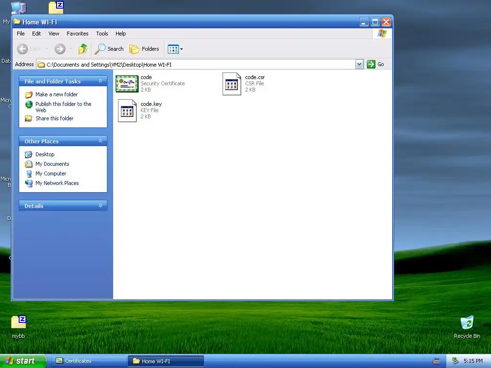Click the Security Certificate type label
491x368 pixels.
click(x=163, y=83)
